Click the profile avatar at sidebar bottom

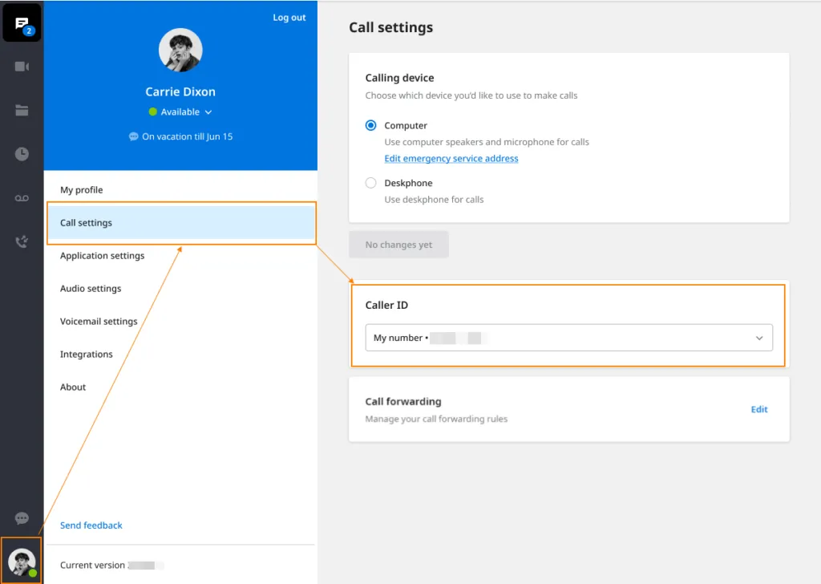[x=22, y=561]
